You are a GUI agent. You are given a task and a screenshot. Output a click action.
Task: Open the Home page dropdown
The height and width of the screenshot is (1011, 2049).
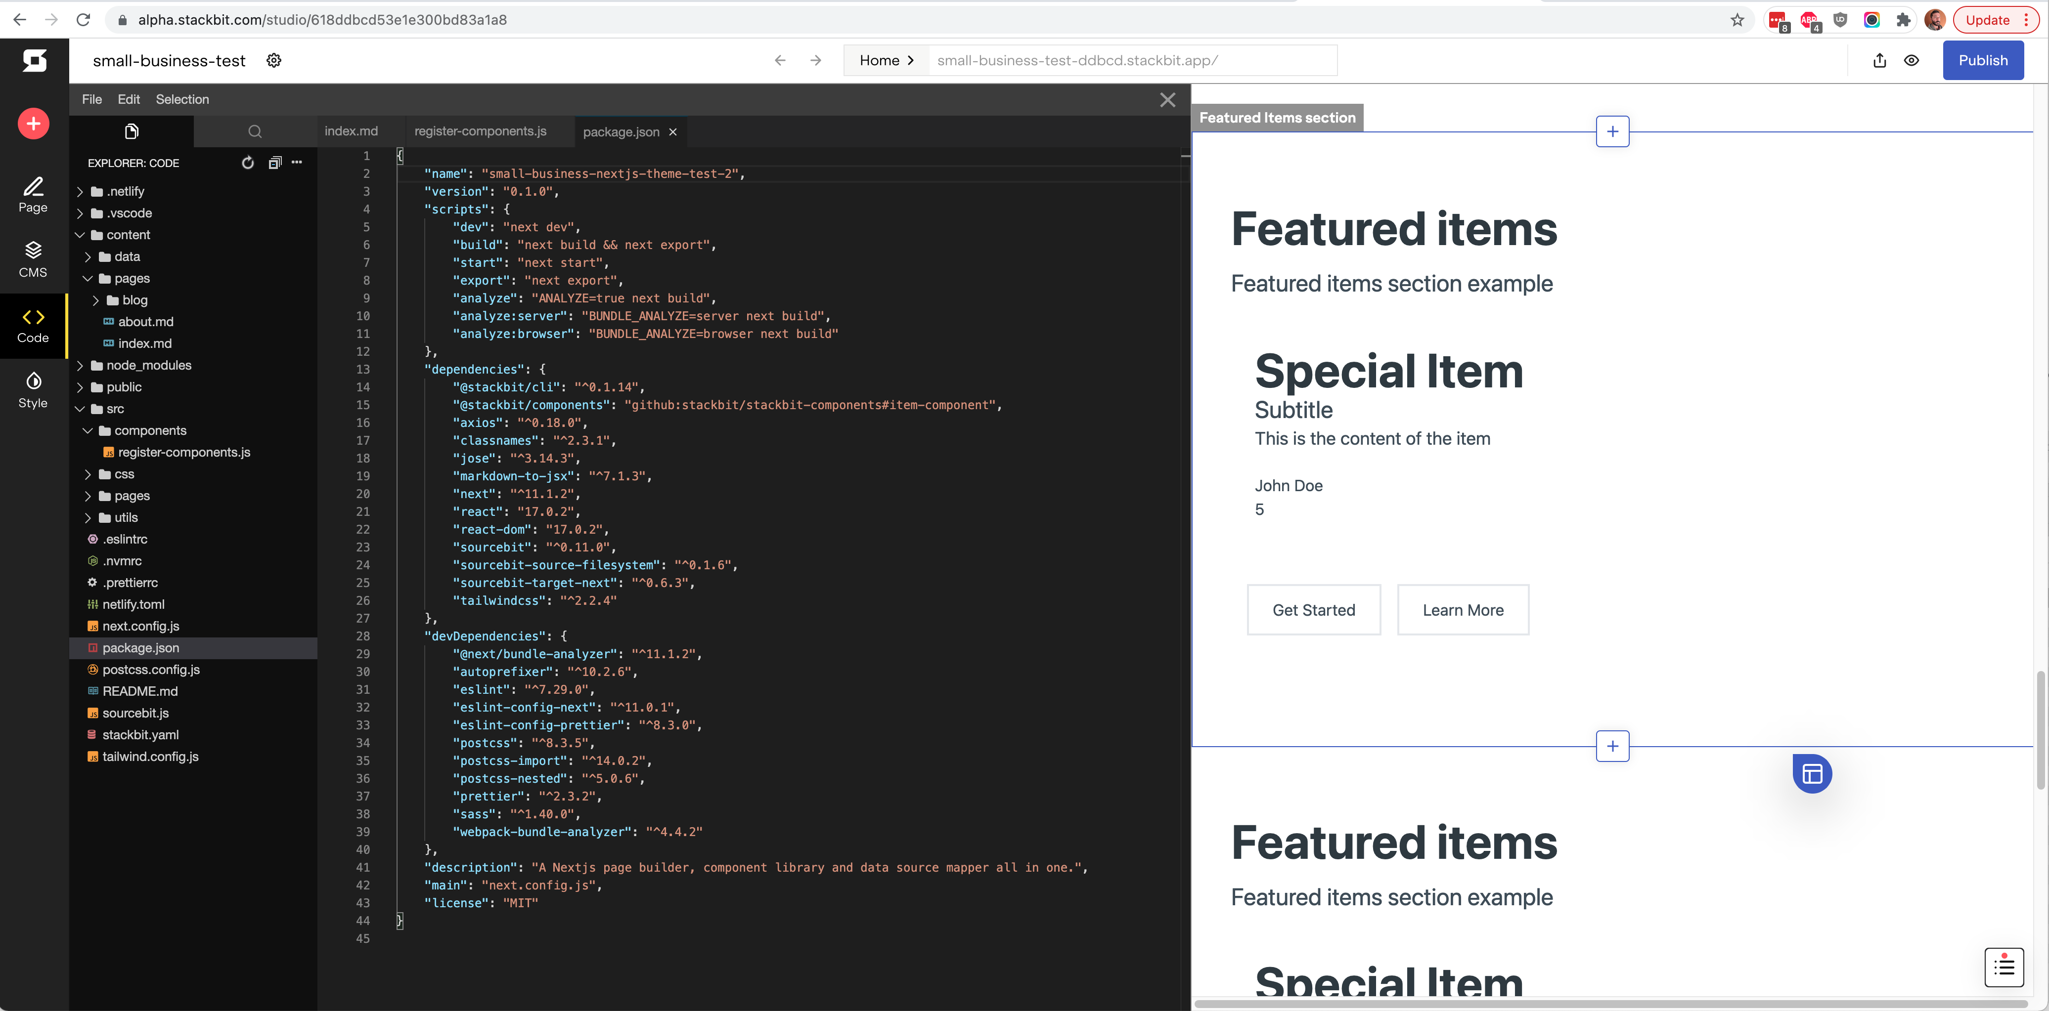tap(886, 60)
